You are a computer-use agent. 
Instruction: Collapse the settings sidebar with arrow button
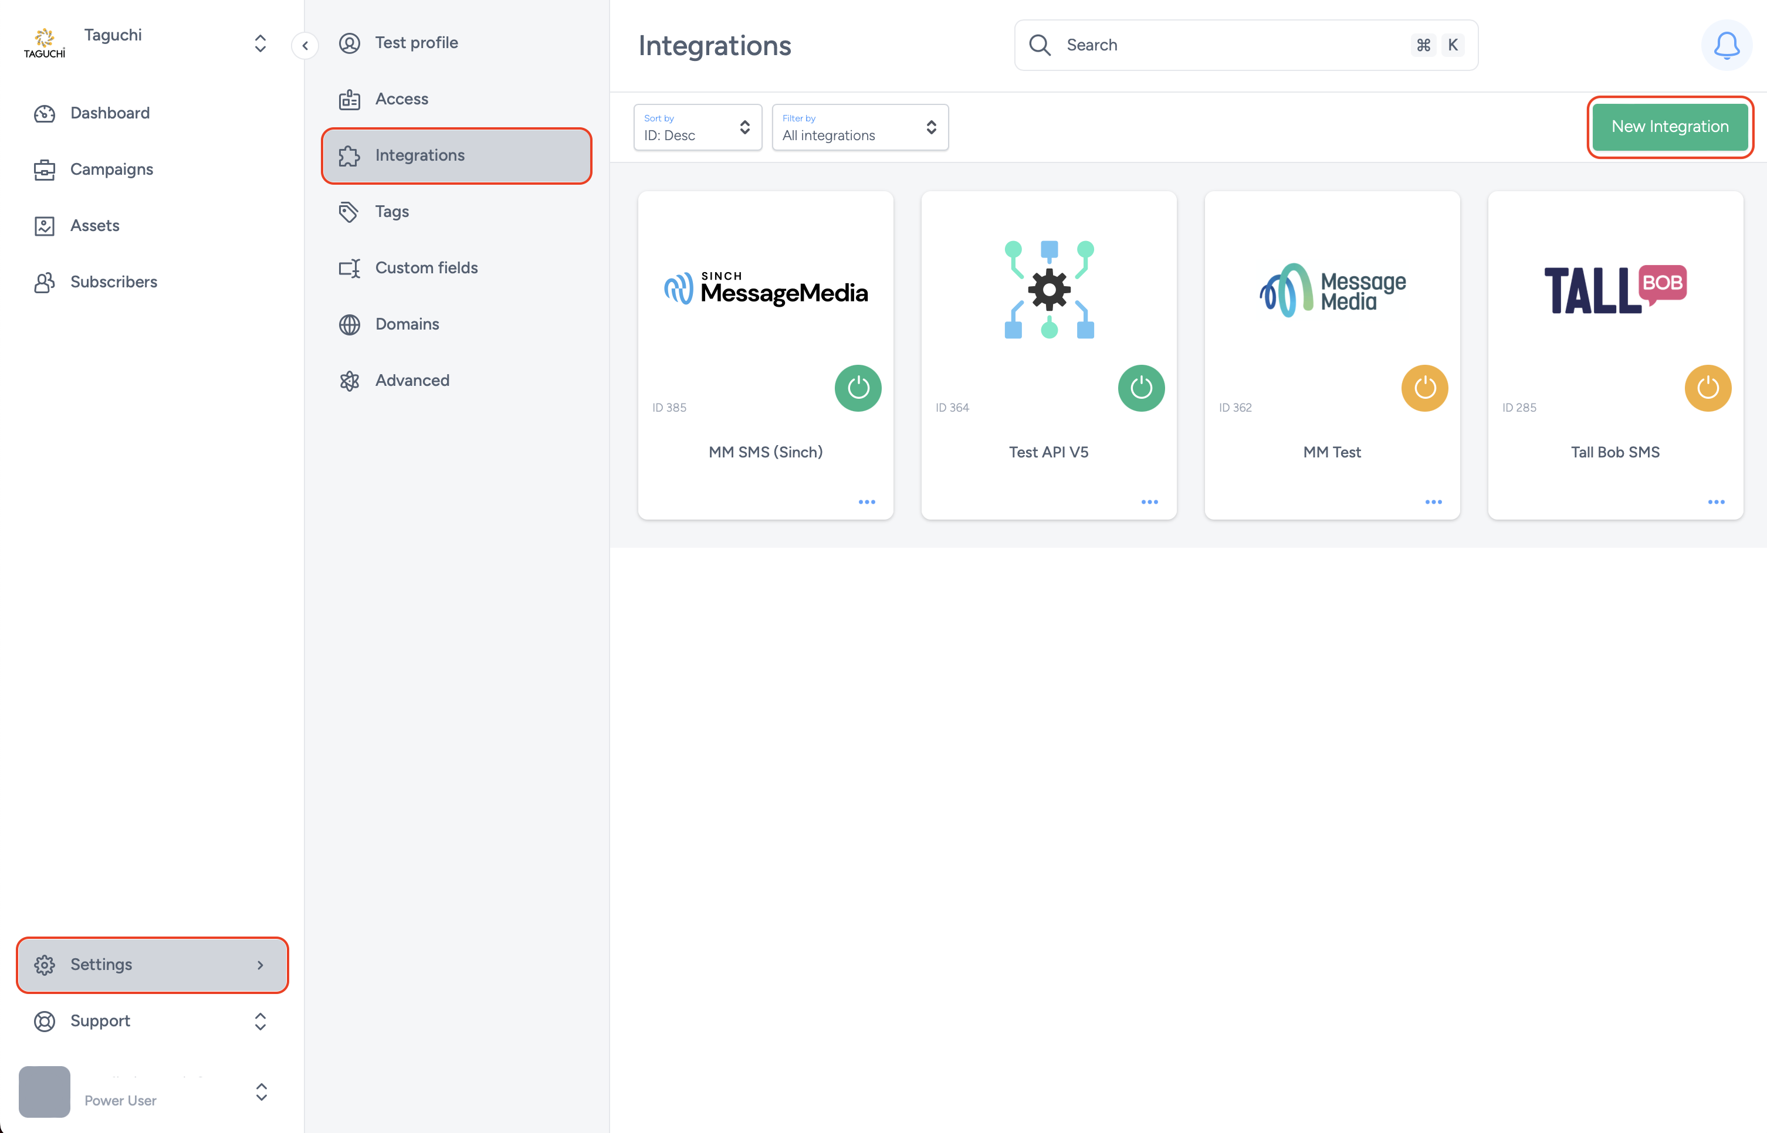(304, 46)
